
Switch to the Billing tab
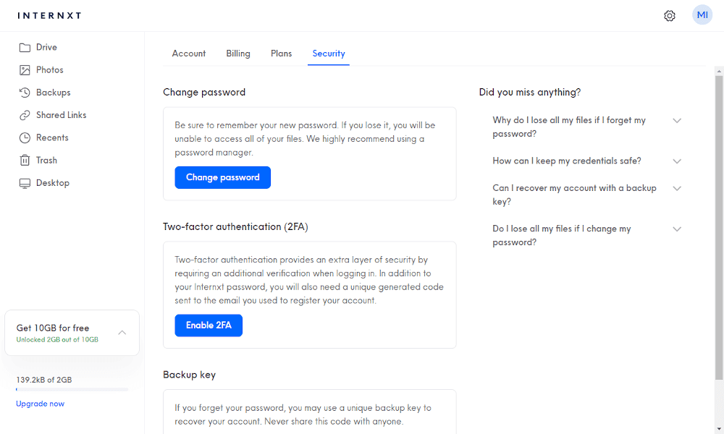tap(237, 53)
